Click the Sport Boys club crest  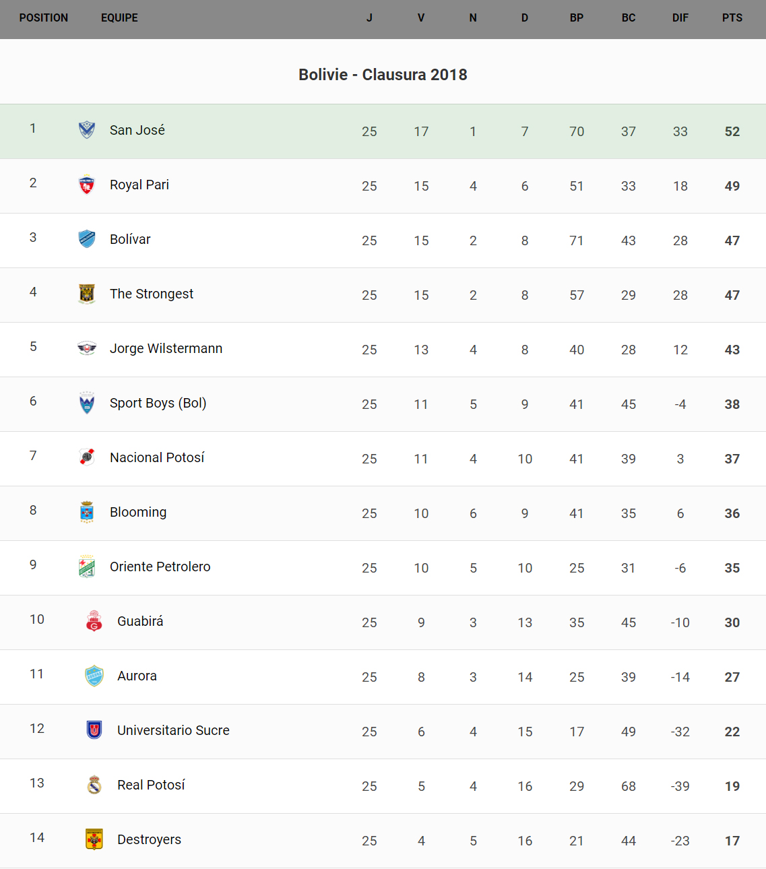pyautogui.click(x=87, y=403)
